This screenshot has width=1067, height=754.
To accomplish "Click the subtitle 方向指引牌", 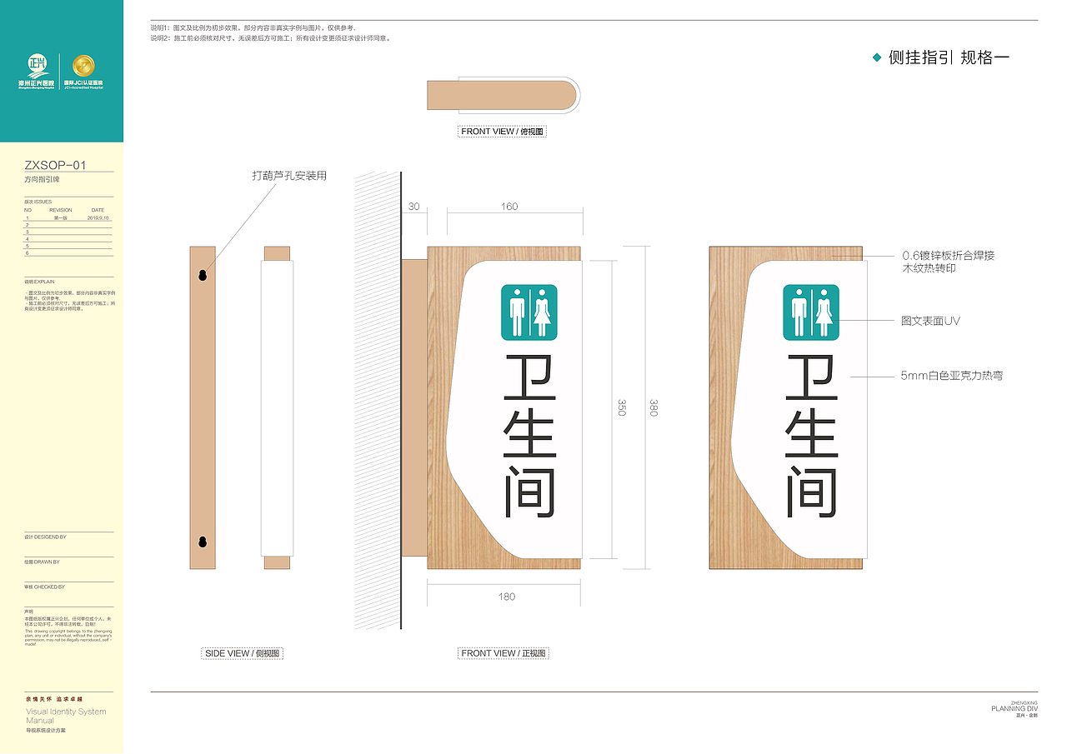I will point(43,180).
